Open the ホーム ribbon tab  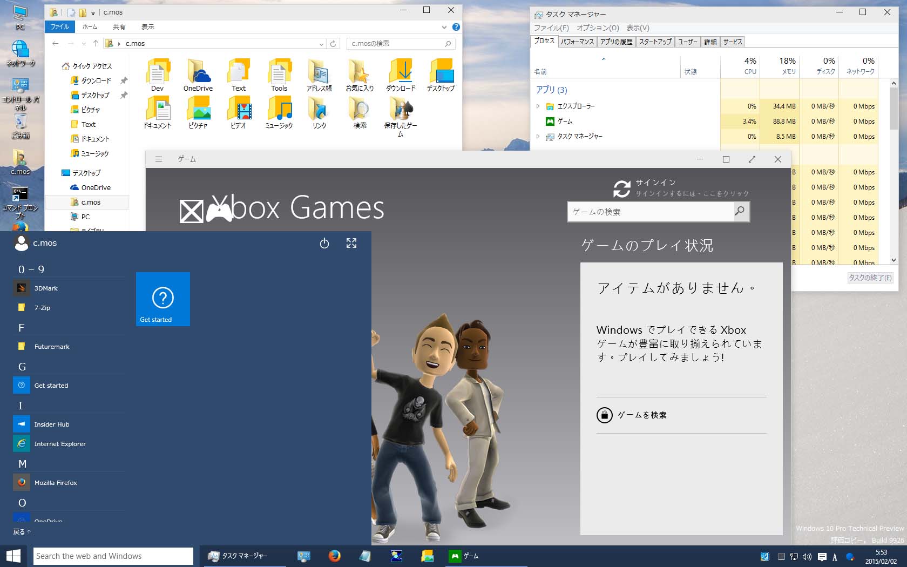[x=90, y=27]
